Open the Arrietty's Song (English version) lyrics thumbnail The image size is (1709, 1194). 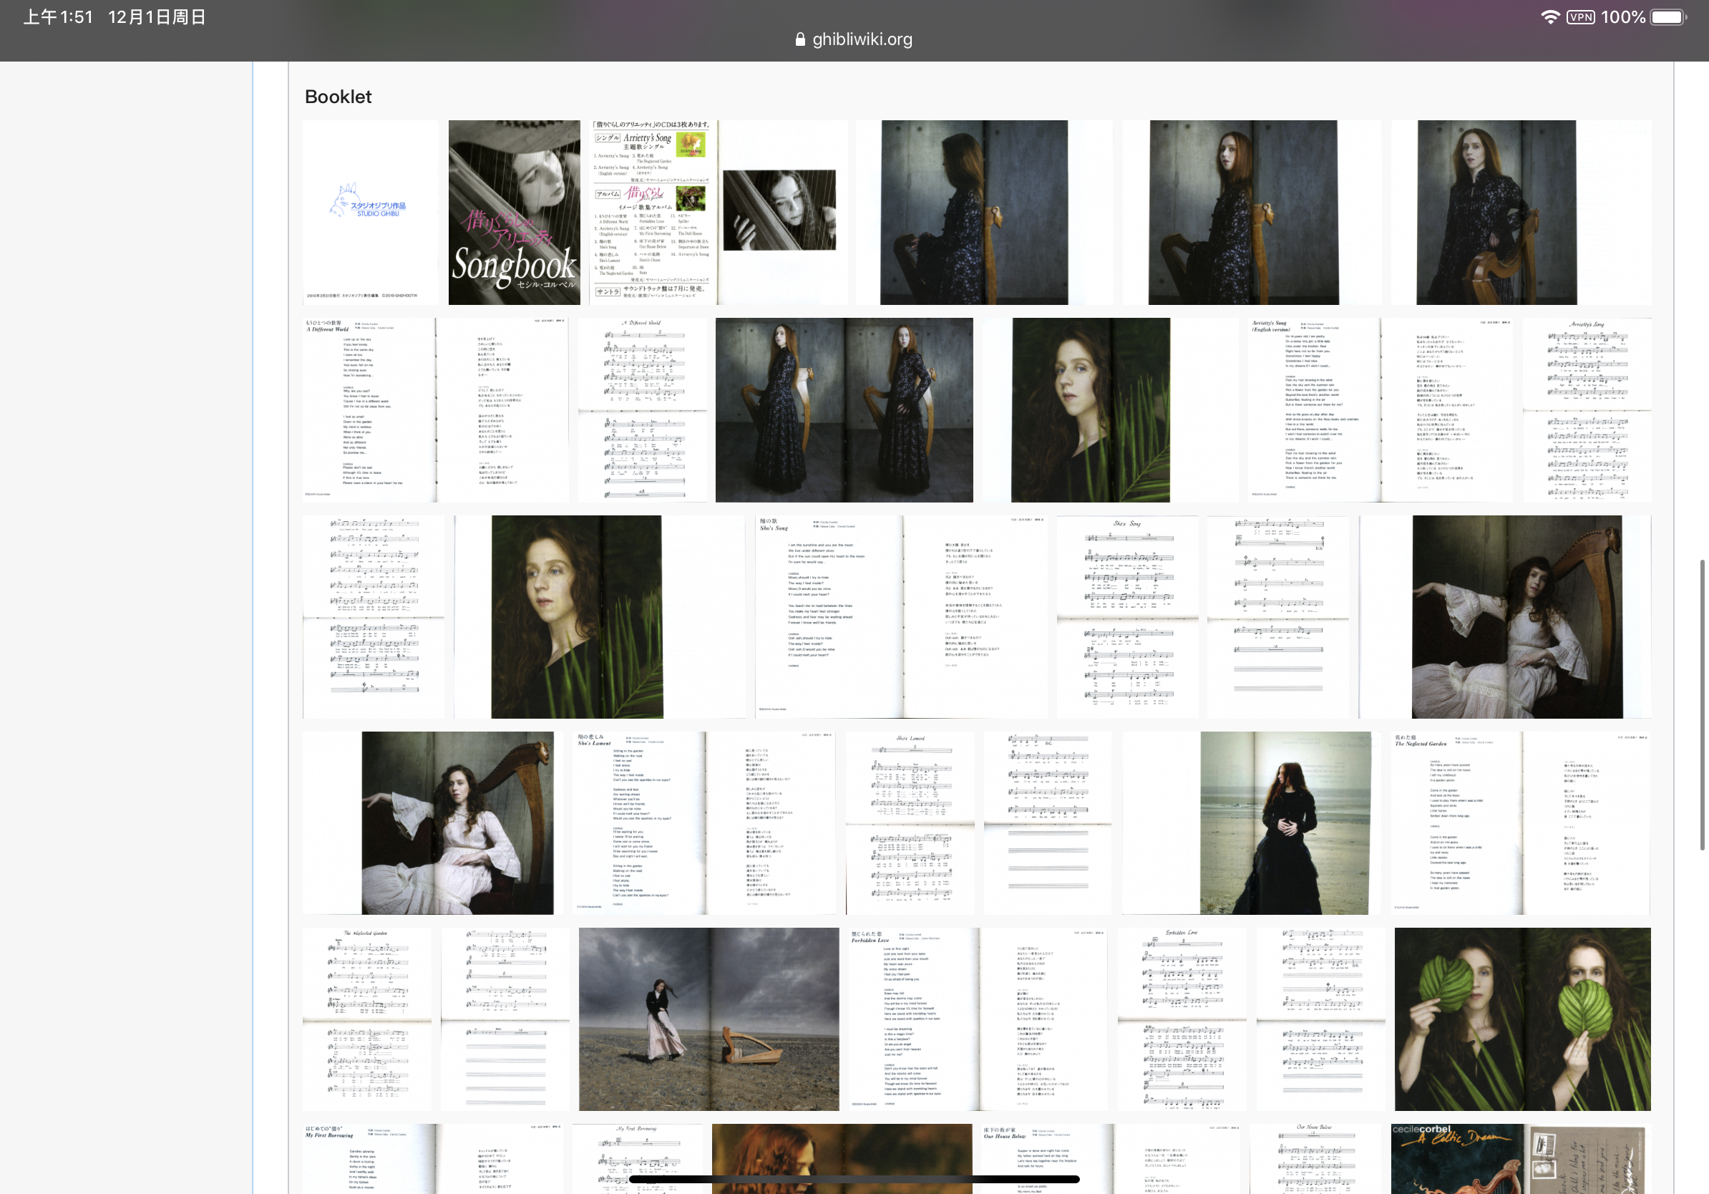pos(1381,409)
